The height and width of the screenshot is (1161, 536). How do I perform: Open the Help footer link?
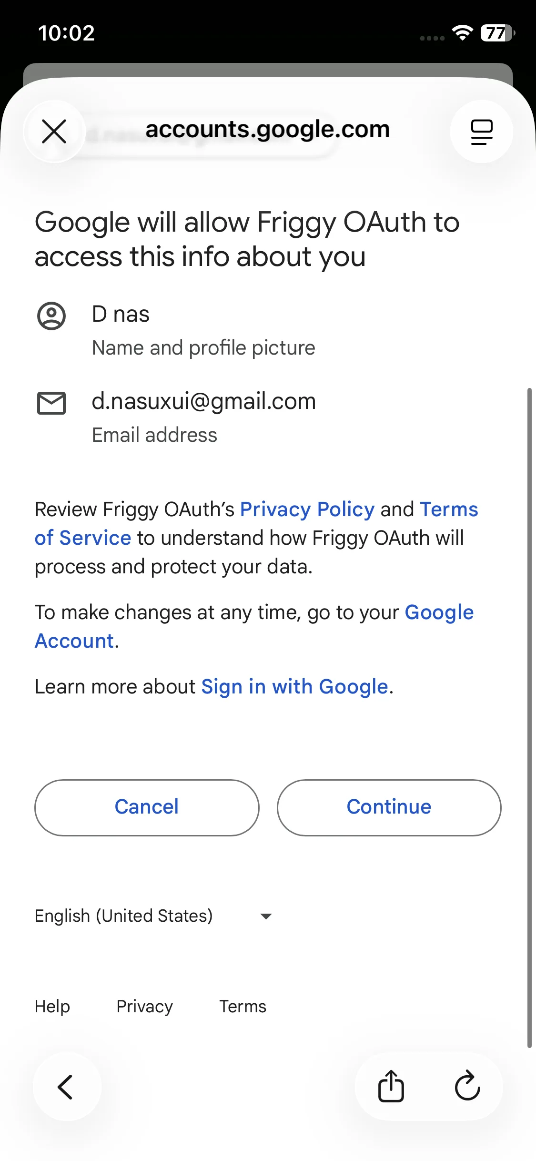(x=52, y=1007)
